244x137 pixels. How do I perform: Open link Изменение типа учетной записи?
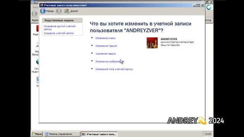tap(114, 69)
